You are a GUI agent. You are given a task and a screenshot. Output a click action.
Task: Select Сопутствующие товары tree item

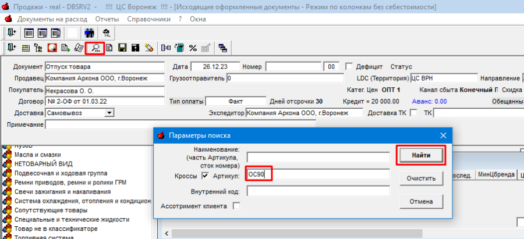[x=51, y=211]
